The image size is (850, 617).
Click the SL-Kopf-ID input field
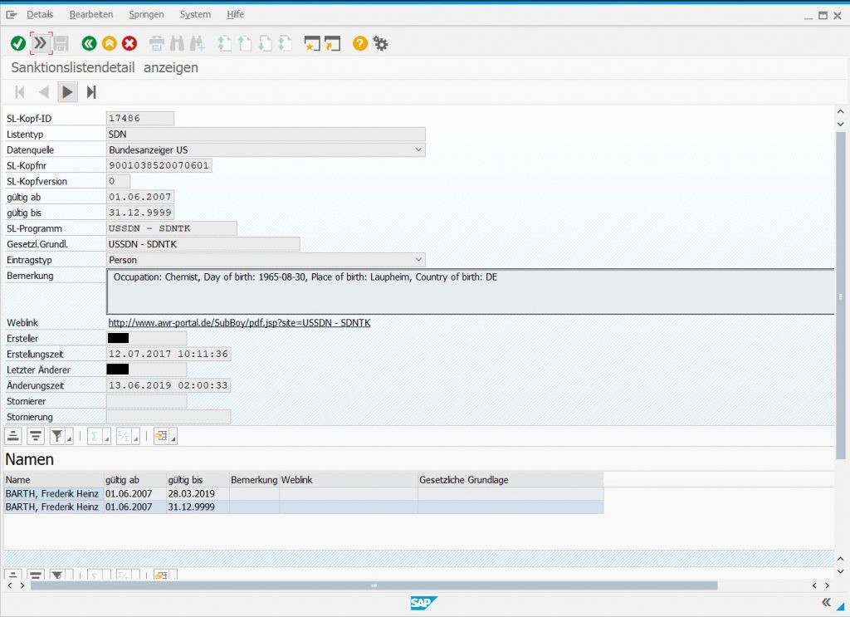(x=139, y=117)
